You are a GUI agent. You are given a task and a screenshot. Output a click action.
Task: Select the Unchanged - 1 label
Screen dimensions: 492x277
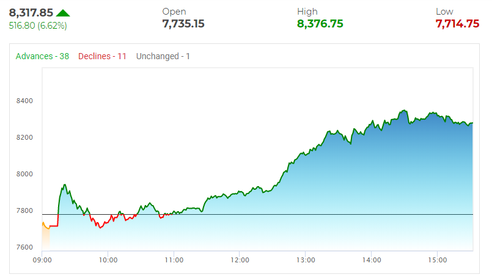coord(163,56)
